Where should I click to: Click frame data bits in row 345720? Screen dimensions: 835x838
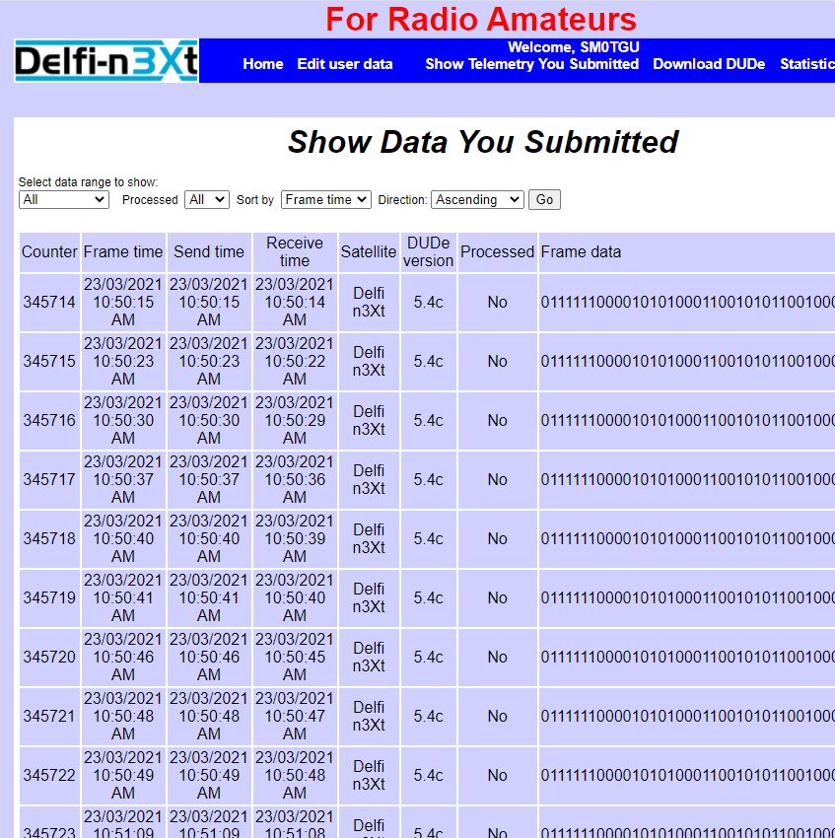[x=687, y=658]
